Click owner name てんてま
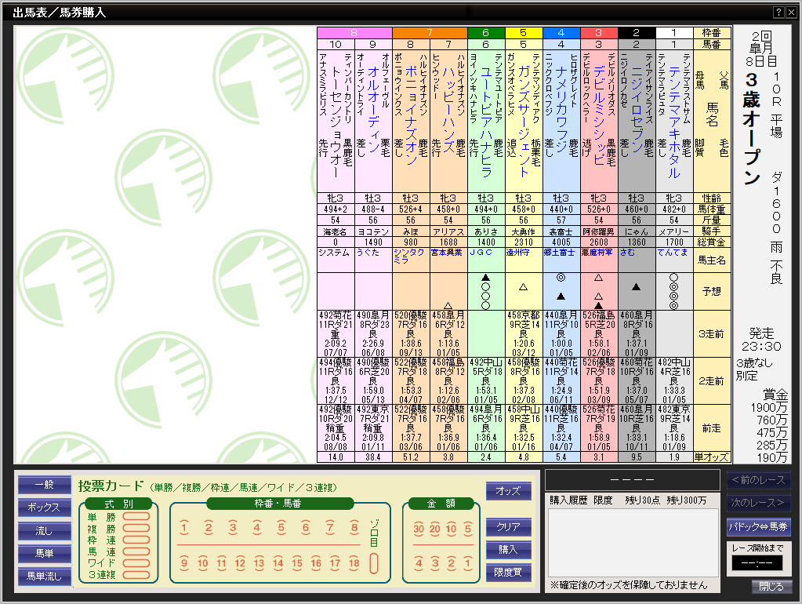Screen dimensions: 802x604 coord(672,253)
